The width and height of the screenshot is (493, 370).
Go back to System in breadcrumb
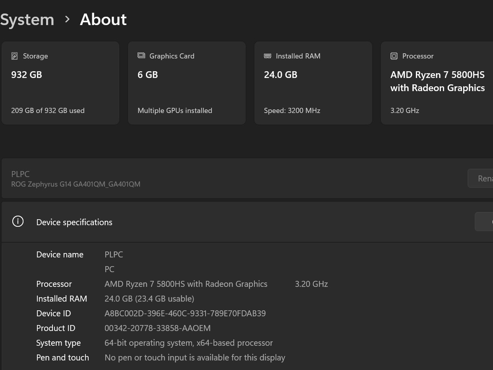[27, 19]
